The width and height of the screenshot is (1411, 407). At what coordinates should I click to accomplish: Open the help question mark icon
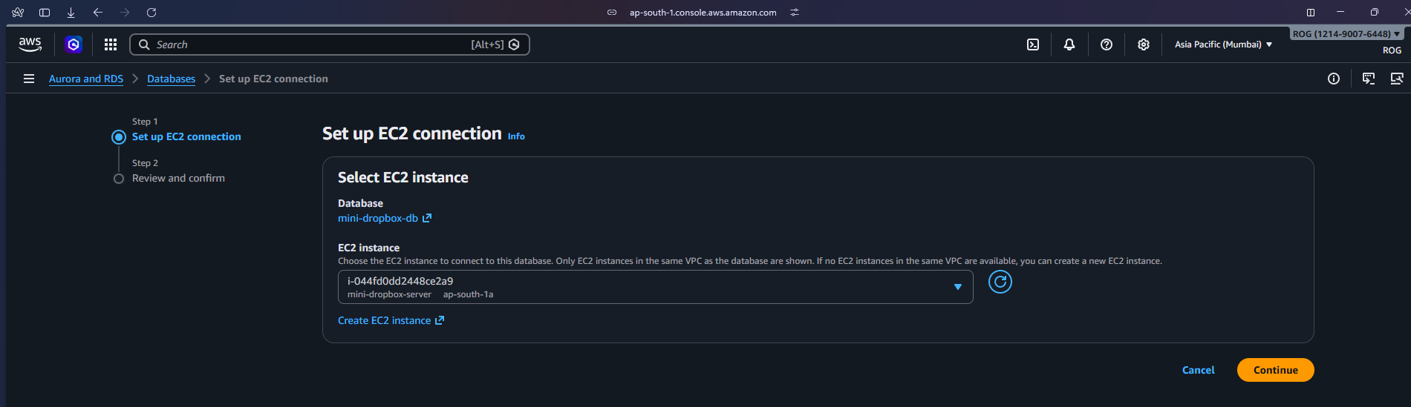1106,44
